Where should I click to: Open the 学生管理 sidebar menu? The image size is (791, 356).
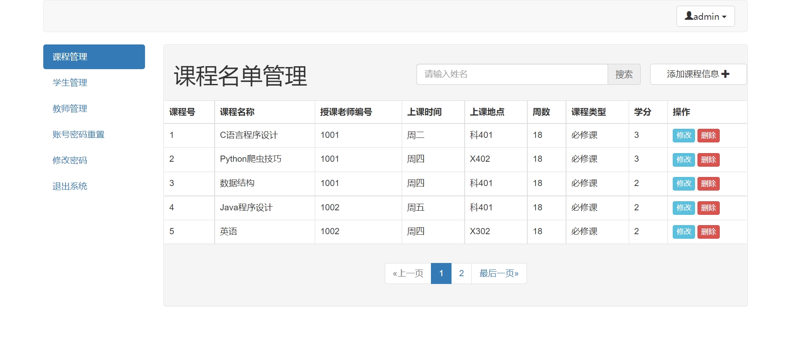coord(70,83)
